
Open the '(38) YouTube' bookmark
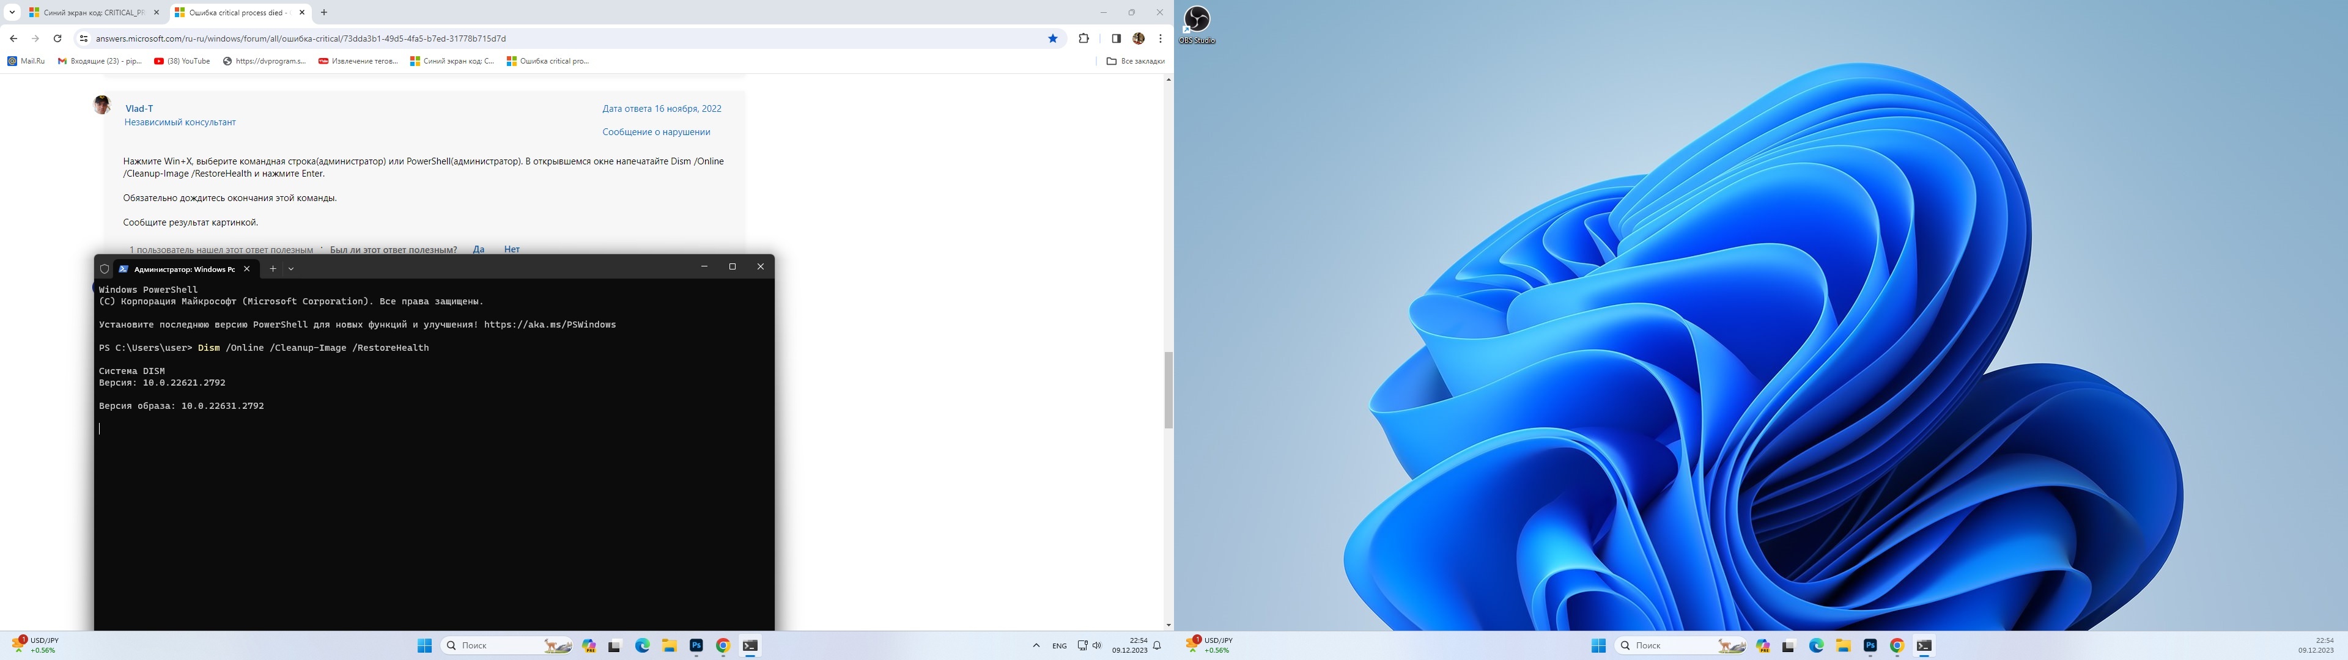182,61
